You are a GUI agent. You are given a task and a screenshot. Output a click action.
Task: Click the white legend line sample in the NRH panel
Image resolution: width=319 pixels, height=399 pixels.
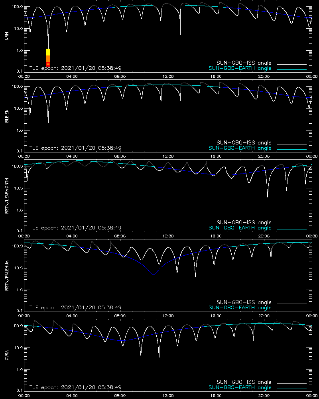tap(292, 64)
